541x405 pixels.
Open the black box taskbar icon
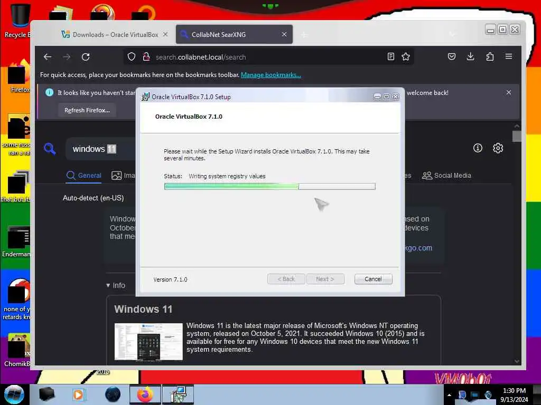pos(46,394)
